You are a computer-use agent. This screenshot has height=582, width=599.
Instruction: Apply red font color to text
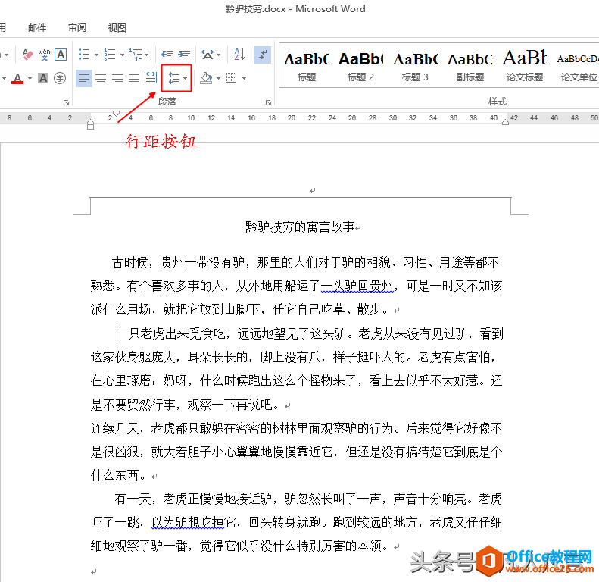pos(17,78)
